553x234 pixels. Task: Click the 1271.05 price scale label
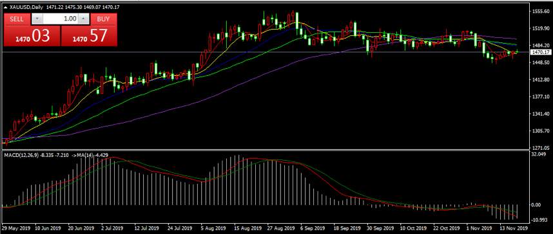pos(541,147)
